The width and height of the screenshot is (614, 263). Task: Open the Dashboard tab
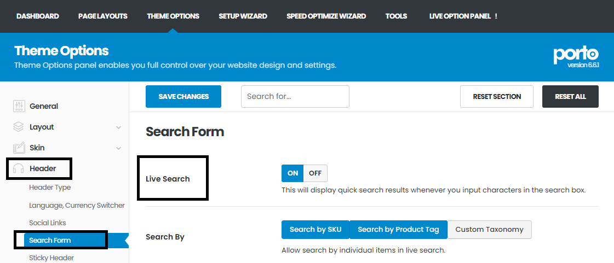[x=38, y=16]
